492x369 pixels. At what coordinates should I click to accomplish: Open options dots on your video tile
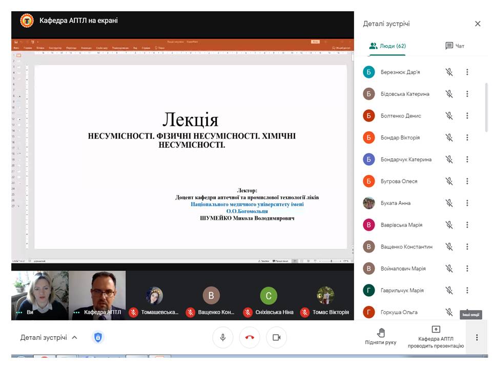(19, 312)
